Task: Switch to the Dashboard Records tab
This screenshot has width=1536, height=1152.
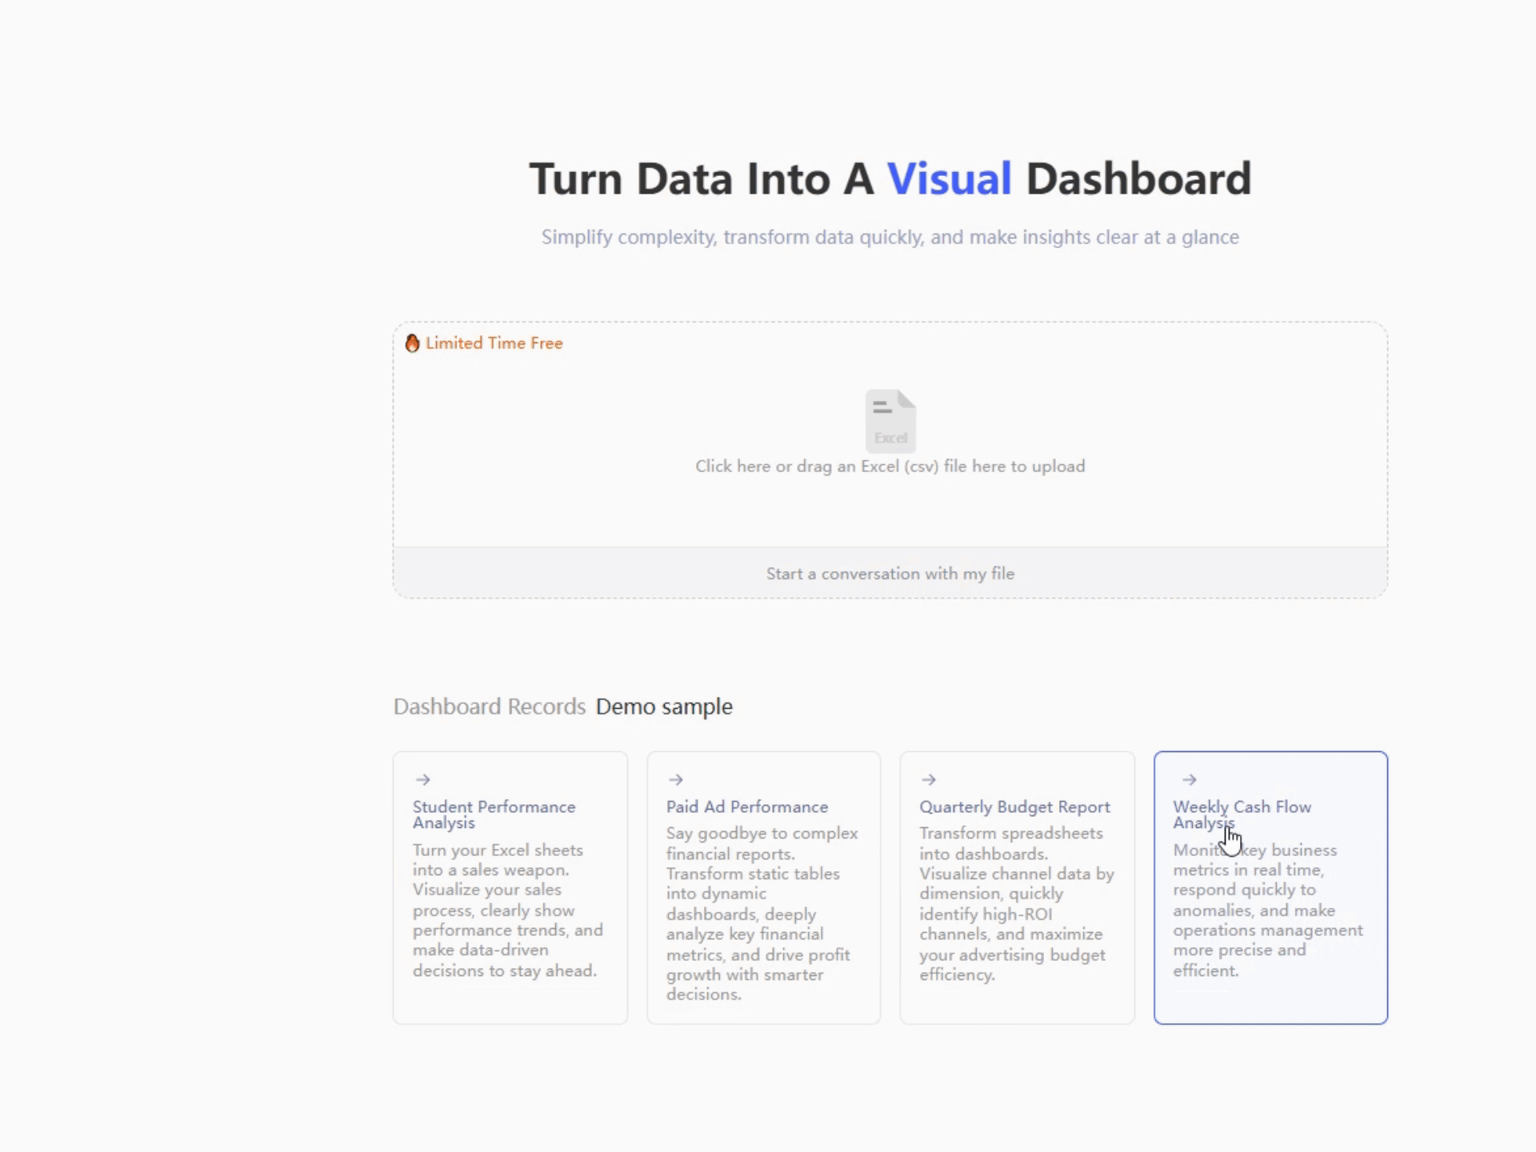Action: click(x=490, y=706)
